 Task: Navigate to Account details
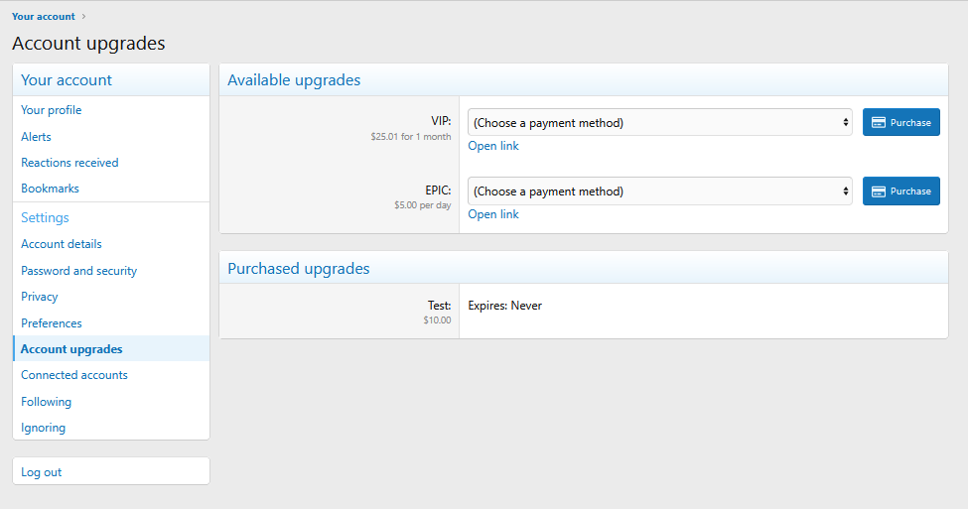62,244
